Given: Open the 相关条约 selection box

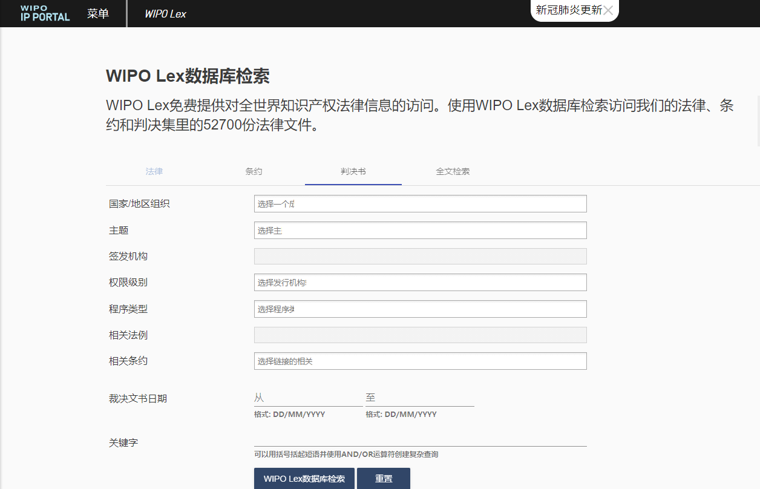Looking at the screenshot, I should 421,361.
